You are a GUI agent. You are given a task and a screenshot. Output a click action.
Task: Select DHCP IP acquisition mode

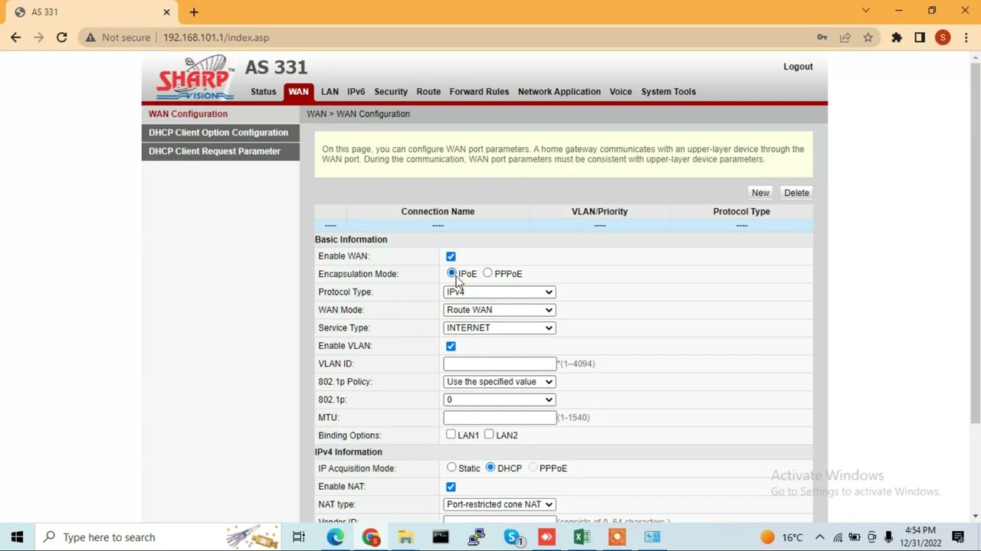tap(490, 468)
